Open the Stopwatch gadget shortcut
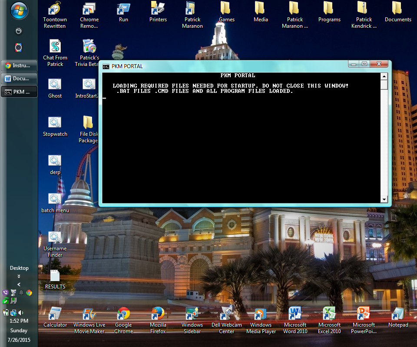 click(x=55, y=122)
